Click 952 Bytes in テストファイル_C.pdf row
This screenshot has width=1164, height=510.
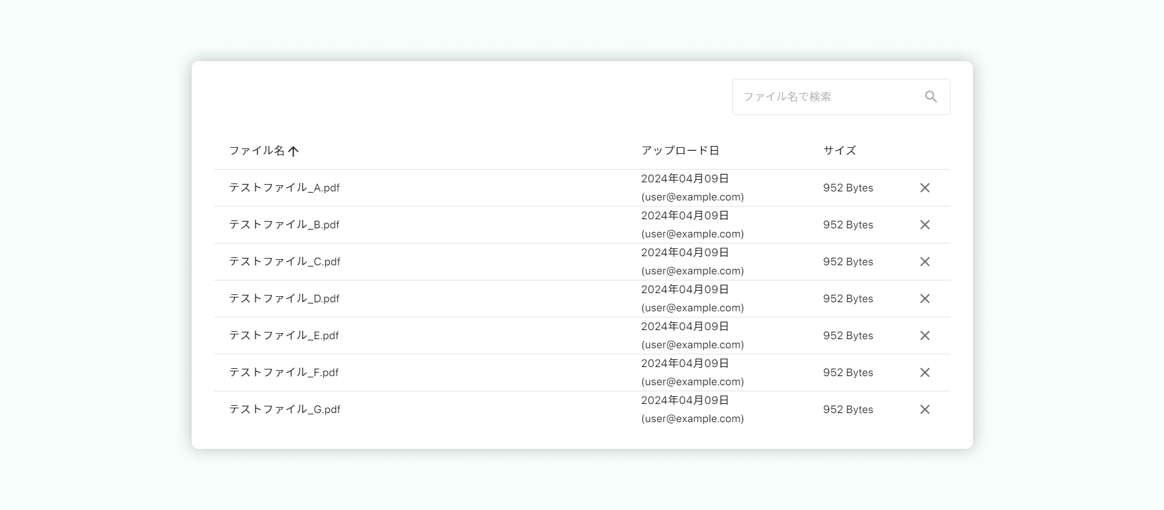click(x=848, y=262)
